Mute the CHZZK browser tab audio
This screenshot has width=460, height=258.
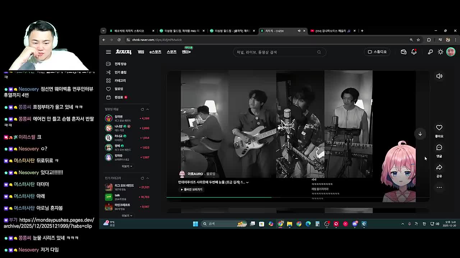tap(299, 31)
